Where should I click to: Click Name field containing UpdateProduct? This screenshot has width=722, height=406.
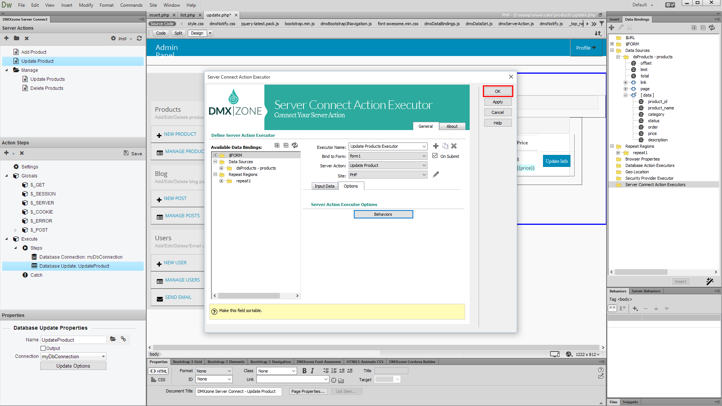[x=73, y=340]
